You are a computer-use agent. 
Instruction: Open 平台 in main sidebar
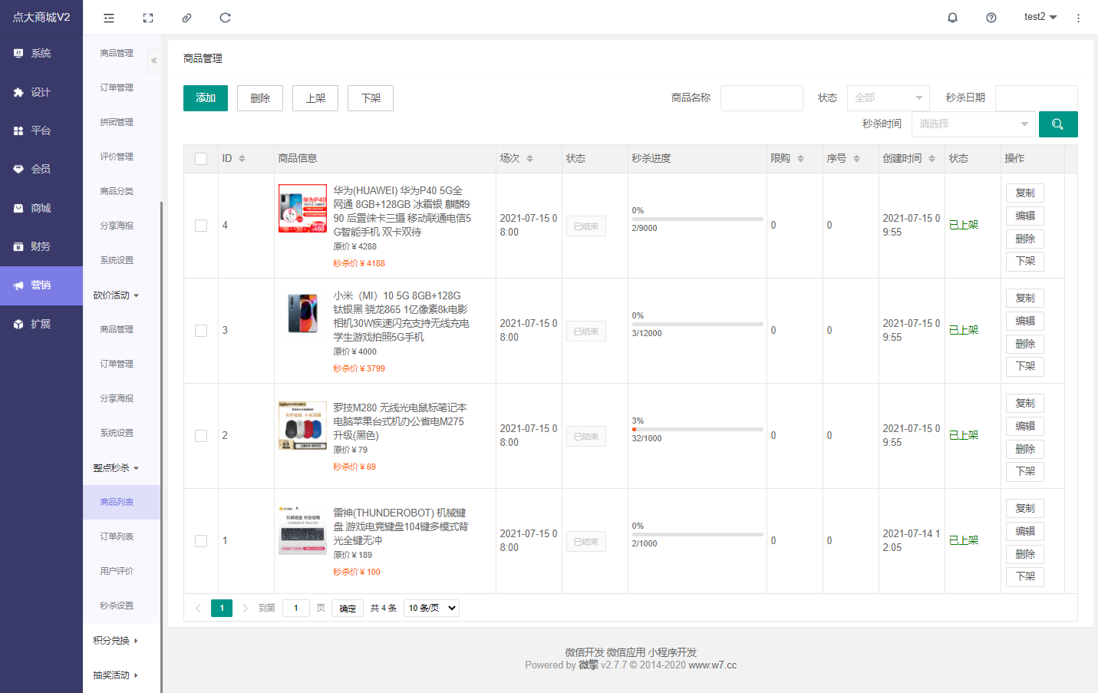click(41, 130)
